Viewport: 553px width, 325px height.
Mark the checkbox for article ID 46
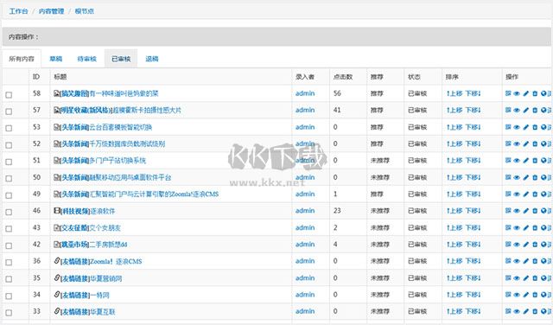point(9,212)
